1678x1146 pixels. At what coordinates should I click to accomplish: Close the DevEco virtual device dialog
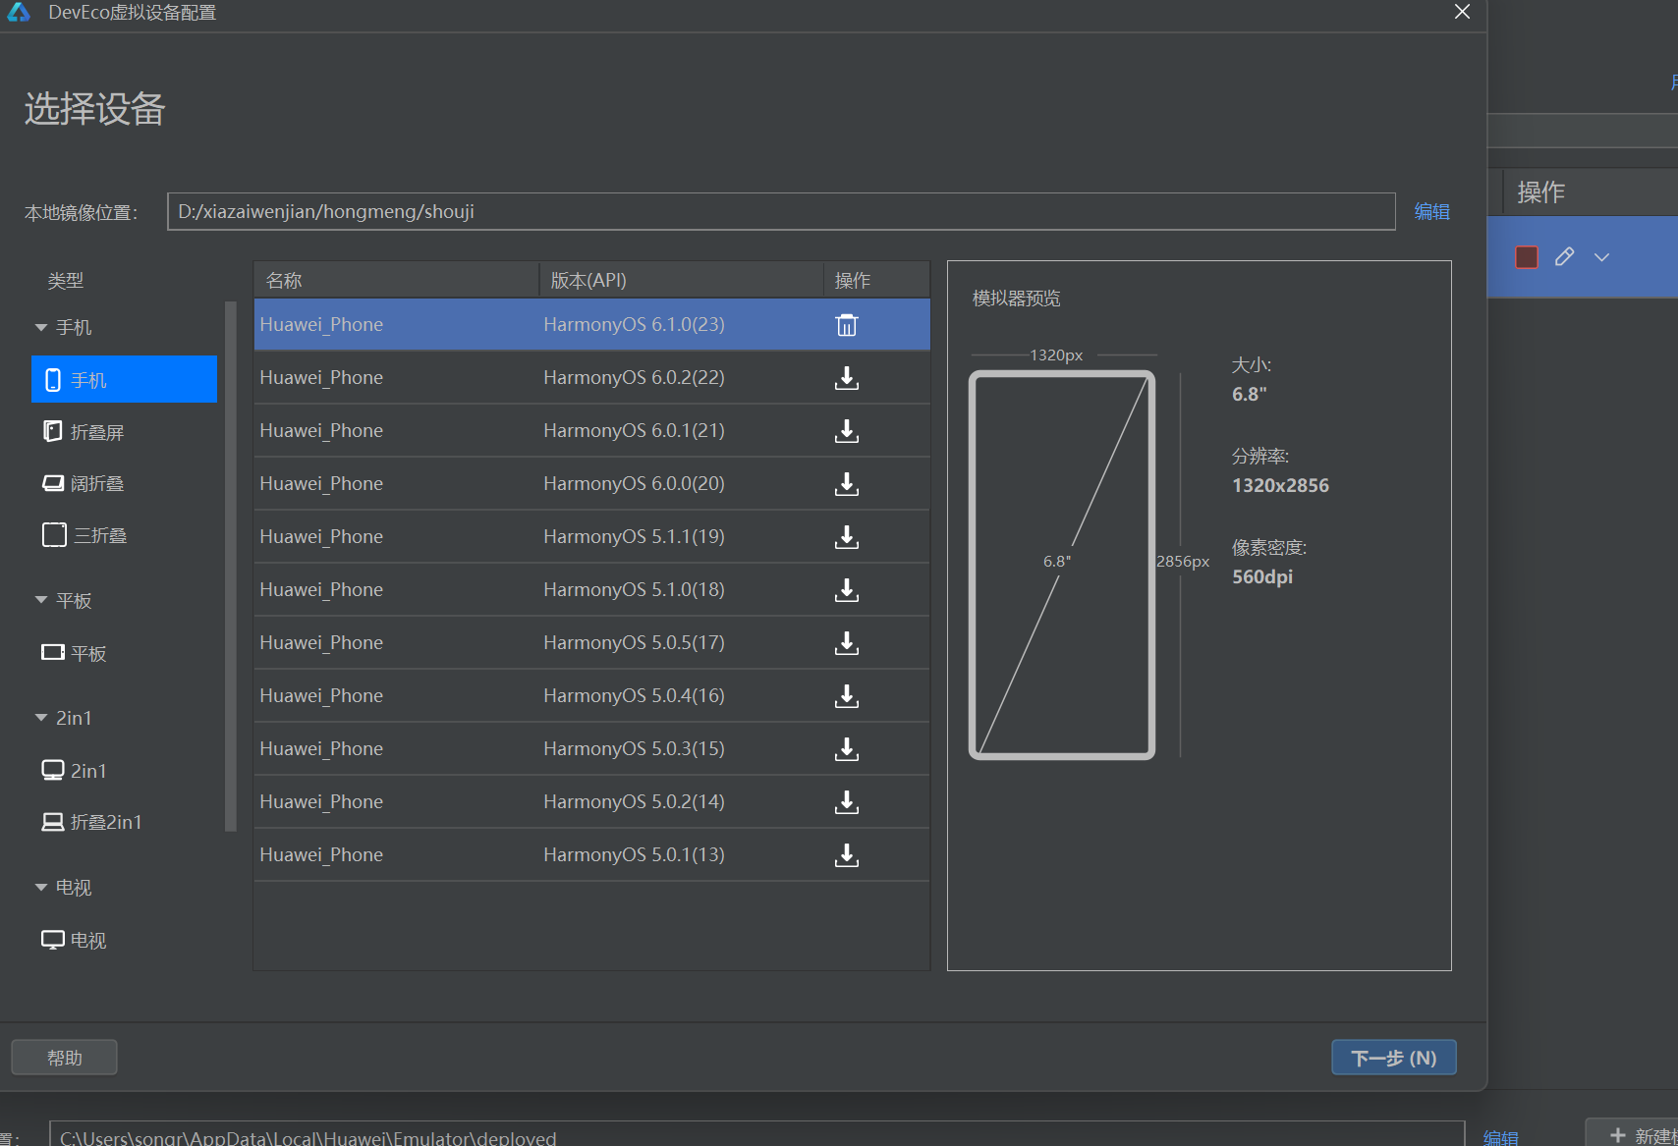pyautogui.click(x=1463, y=12)
